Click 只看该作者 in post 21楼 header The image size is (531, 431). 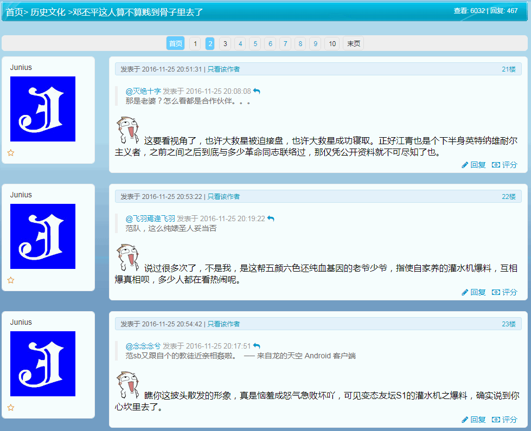[223, 69]
